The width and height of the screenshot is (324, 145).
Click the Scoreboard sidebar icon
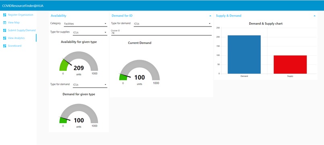pyautogui.click(x=4, y=46)
